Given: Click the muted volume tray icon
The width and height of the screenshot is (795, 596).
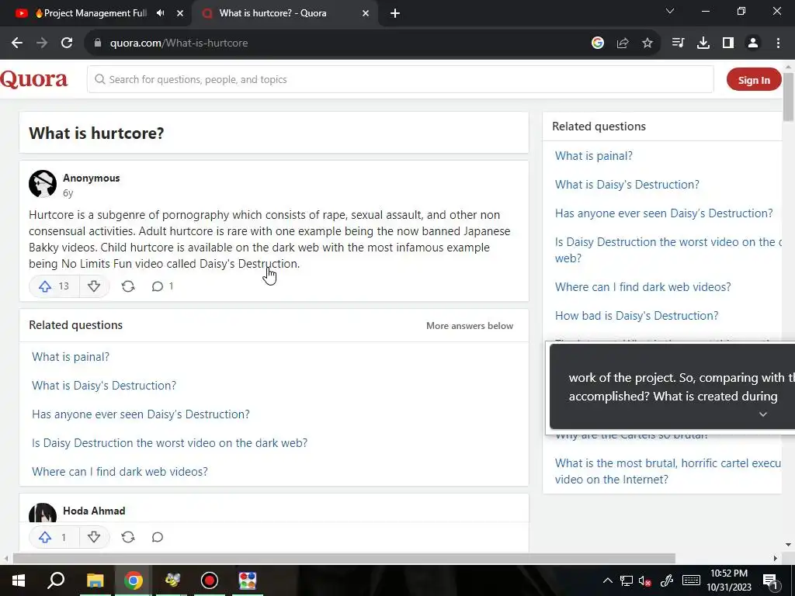Looking at the screenshot, I should (645, 580).
